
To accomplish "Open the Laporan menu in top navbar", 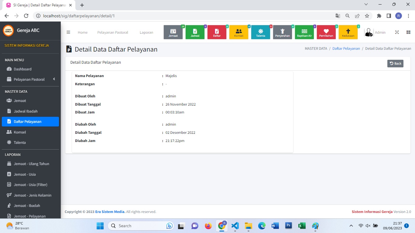I will 146,32.
